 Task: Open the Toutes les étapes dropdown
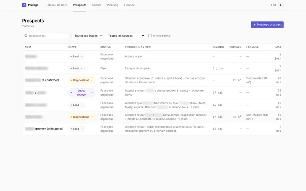[x=87, y=36]
